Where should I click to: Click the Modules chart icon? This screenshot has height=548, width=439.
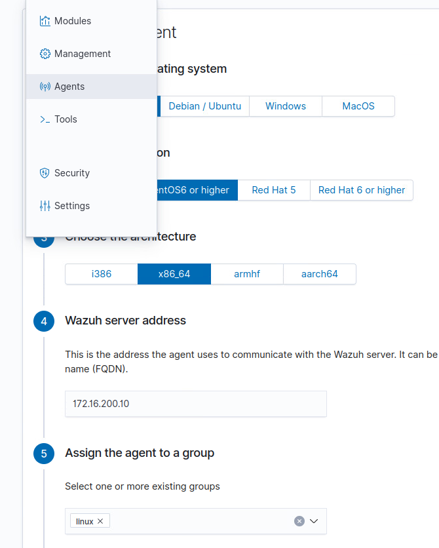pos(45,21)
